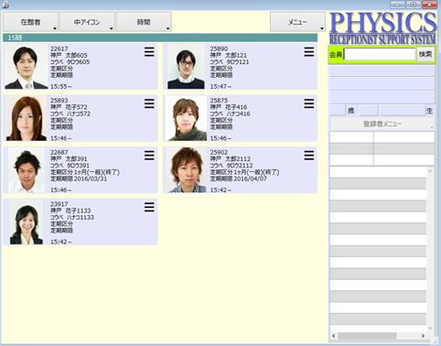
Task: Click the 検索 search button
Action: [425, 55]
